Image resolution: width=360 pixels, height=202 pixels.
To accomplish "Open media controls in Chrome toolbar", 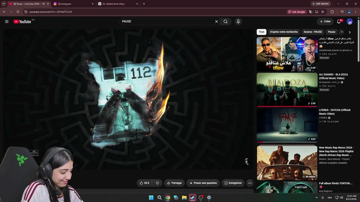I will (342, 12).
